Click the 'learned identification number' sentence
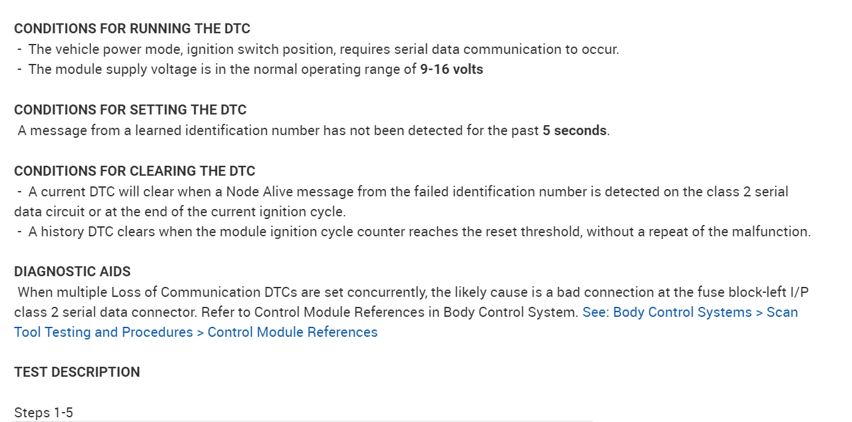 [x=280, y=130]
